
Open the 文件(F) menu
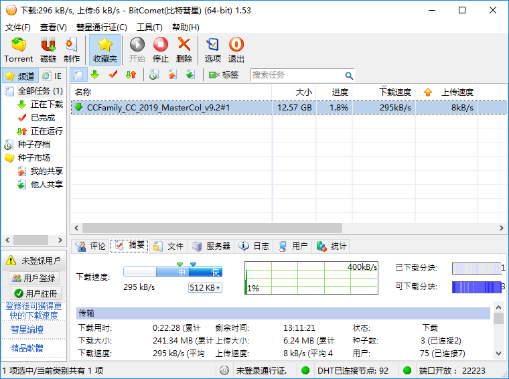18,27
